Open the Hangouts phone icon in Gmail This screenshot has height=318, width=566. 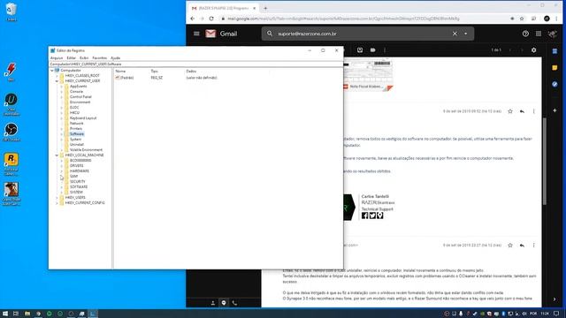(x=234, y=303)
